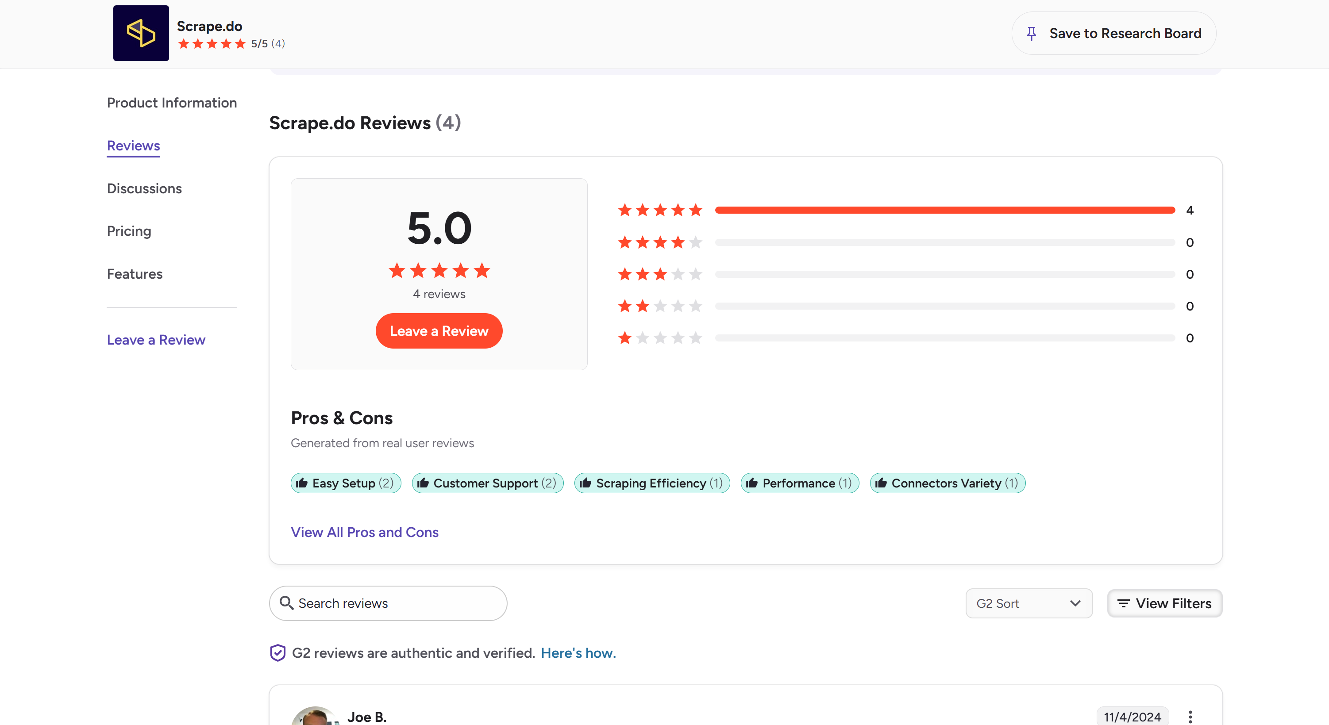Click thumbs-up icon on Performance tag

[x=752, y=483]
